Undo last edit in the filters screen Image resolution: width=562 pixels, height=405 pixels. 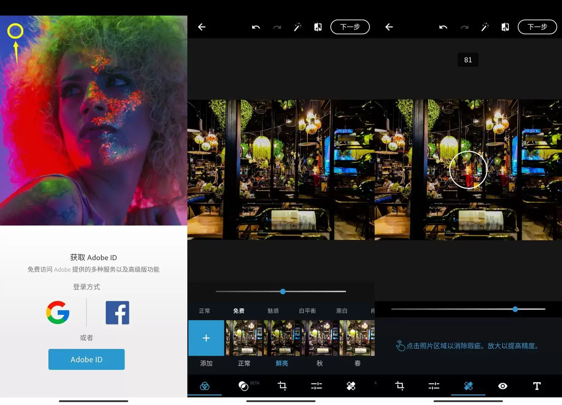pyautogui.click(x=256, y=27)
